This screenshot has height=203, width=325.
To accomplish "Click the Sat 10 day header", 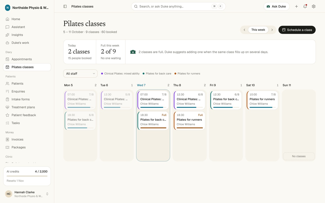I will pyautogui.click(x=251, y=85).
